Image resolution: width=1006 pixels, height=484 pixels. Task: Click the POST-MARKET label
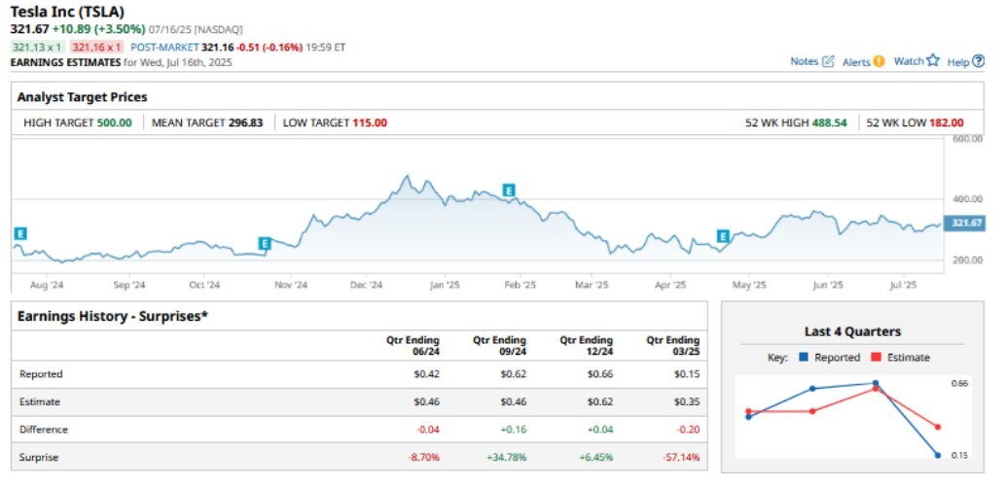(x=164, y=47)
